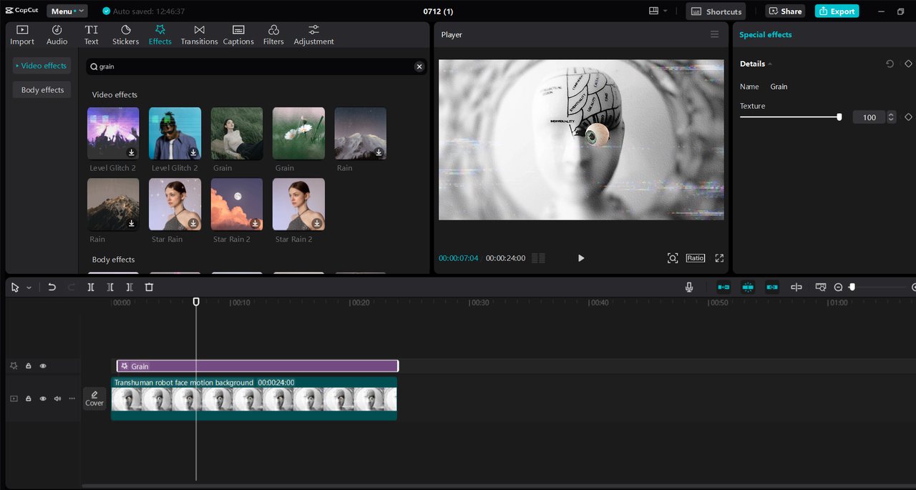Select the Delete right trim tool
This screenshot has height=490, width=916.
click(130, 287)
